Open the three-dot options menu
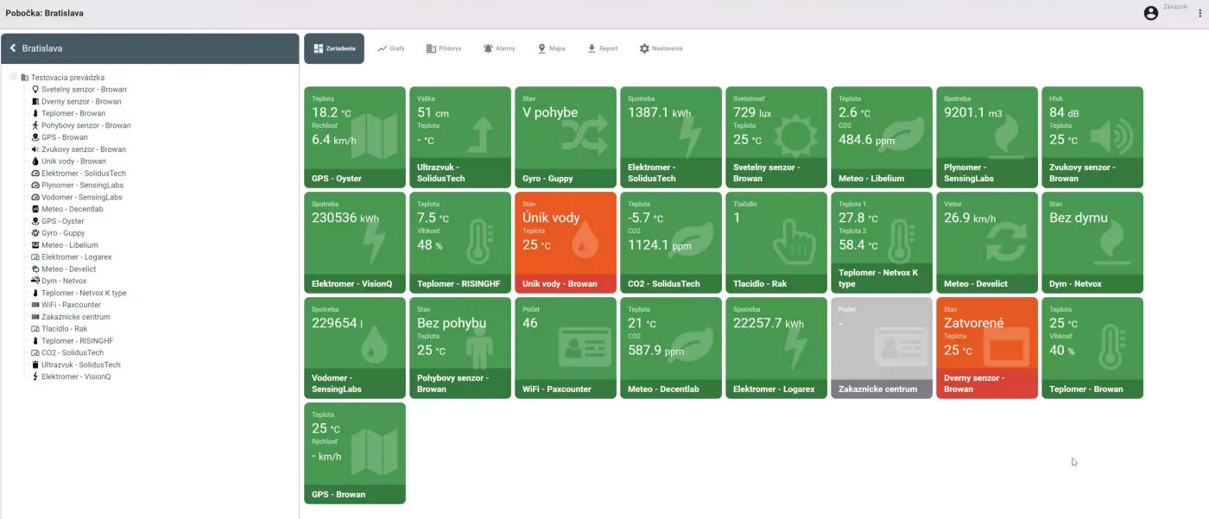This screenshot has height=519, width=1209. [x=1200, y=14]
